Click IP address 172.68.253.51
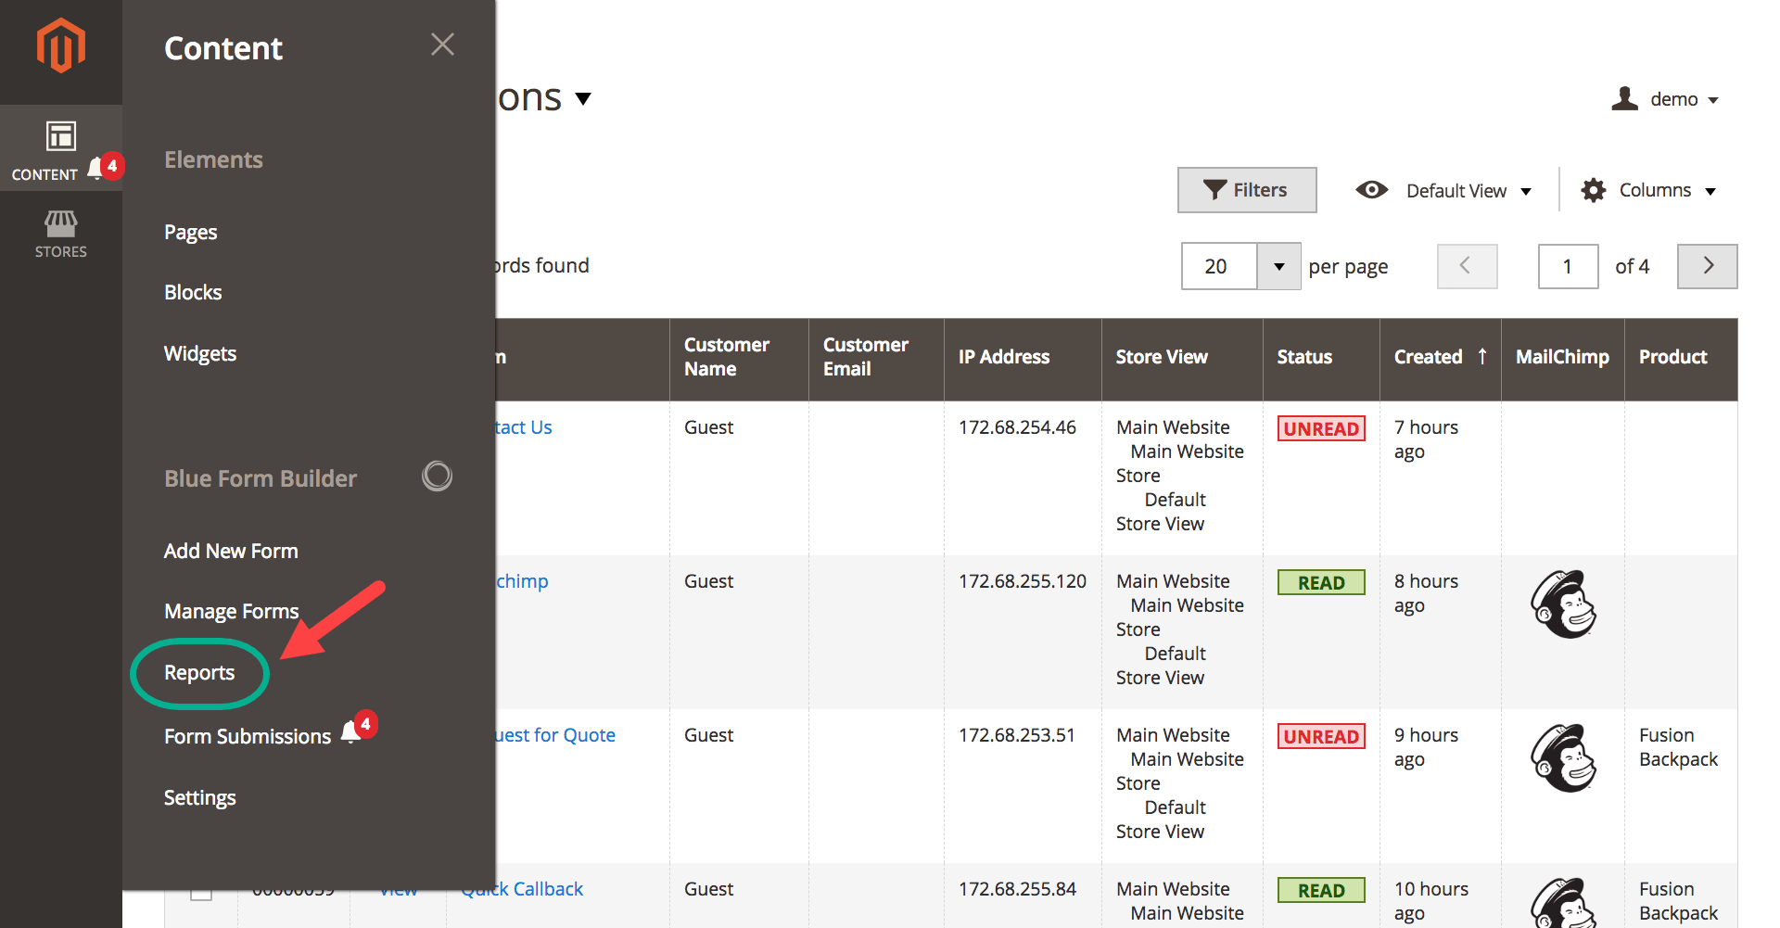 point(1017,735)
